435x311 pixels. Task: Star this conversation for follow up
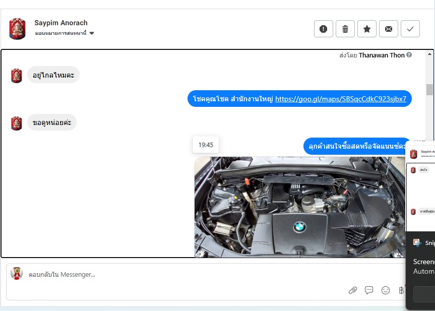367,29
